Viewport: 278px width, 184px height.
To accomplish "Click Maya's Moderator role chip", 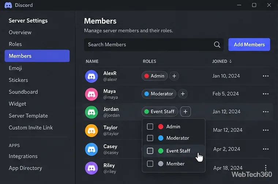I will [159, 94].
